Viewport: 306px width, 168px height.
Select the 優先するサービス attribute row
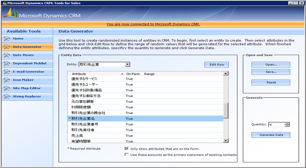tap(146, 79)
